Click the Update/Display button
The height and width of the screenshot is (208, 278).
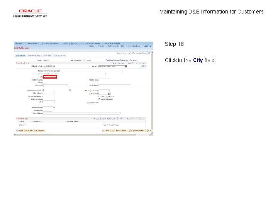[119, 131]
